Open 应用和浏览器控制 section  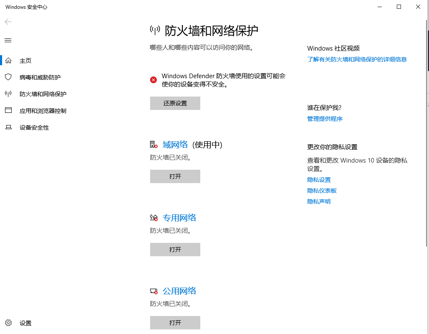click(43, 111)
